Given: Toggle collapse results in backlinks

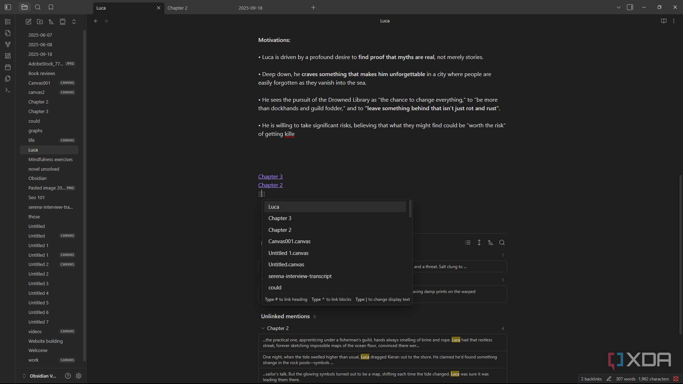Looking at the screenshot, I should 468,242.
